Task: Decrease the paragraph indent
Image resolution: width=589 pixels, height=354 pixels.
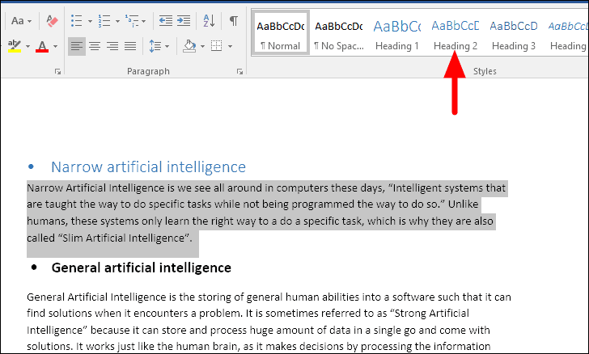Action: point(166,21)
